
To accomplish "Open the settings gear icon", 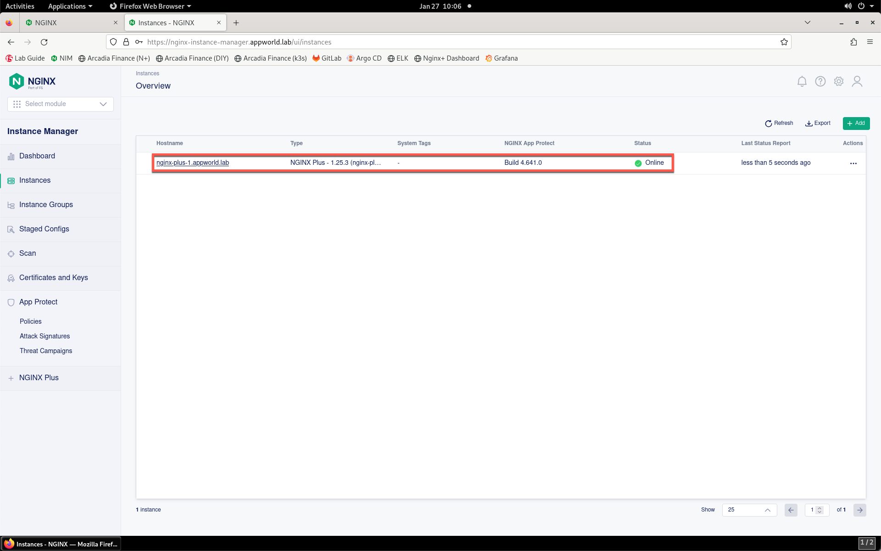I will [x=838, y=81].
